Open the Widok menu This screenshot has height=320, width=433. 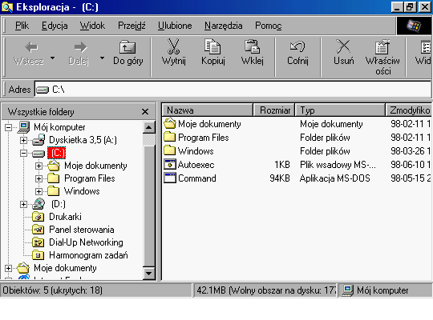(x=92, y=26)
